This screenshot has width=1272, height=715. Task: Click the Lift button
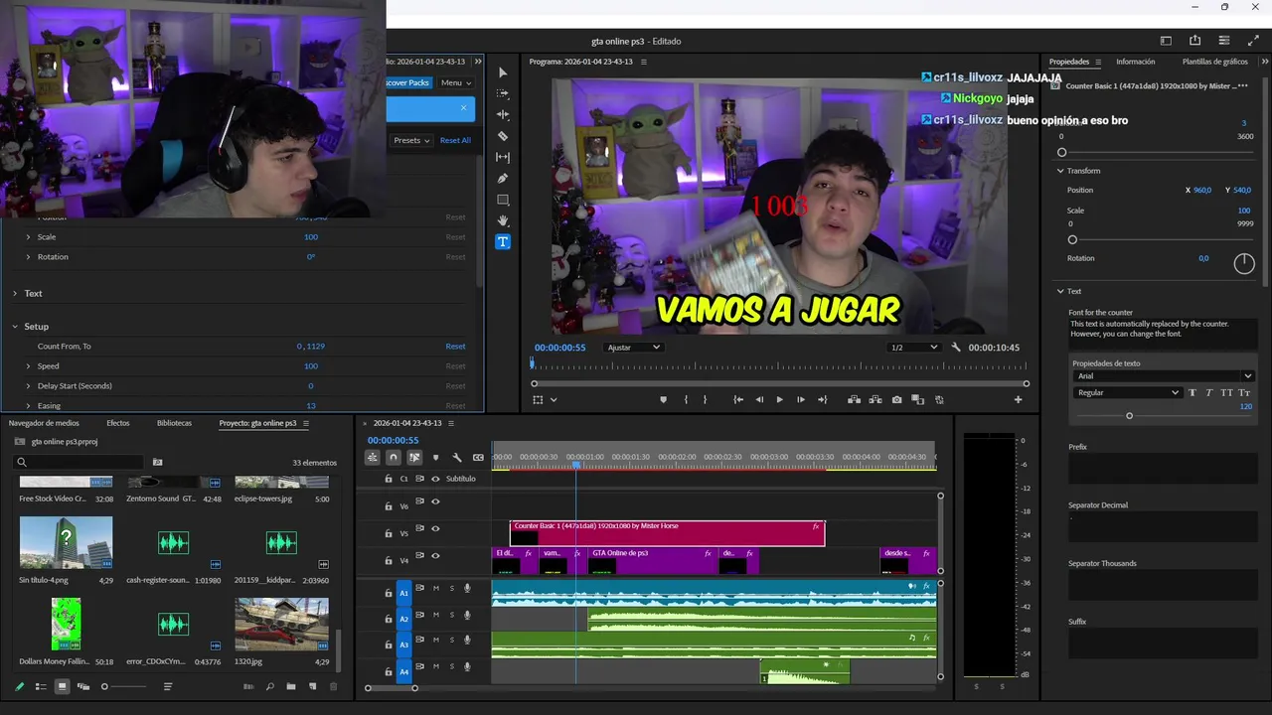tap(854, 399)
